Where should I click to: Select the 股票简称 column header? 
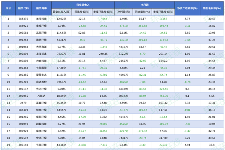[x=42, y=7]
